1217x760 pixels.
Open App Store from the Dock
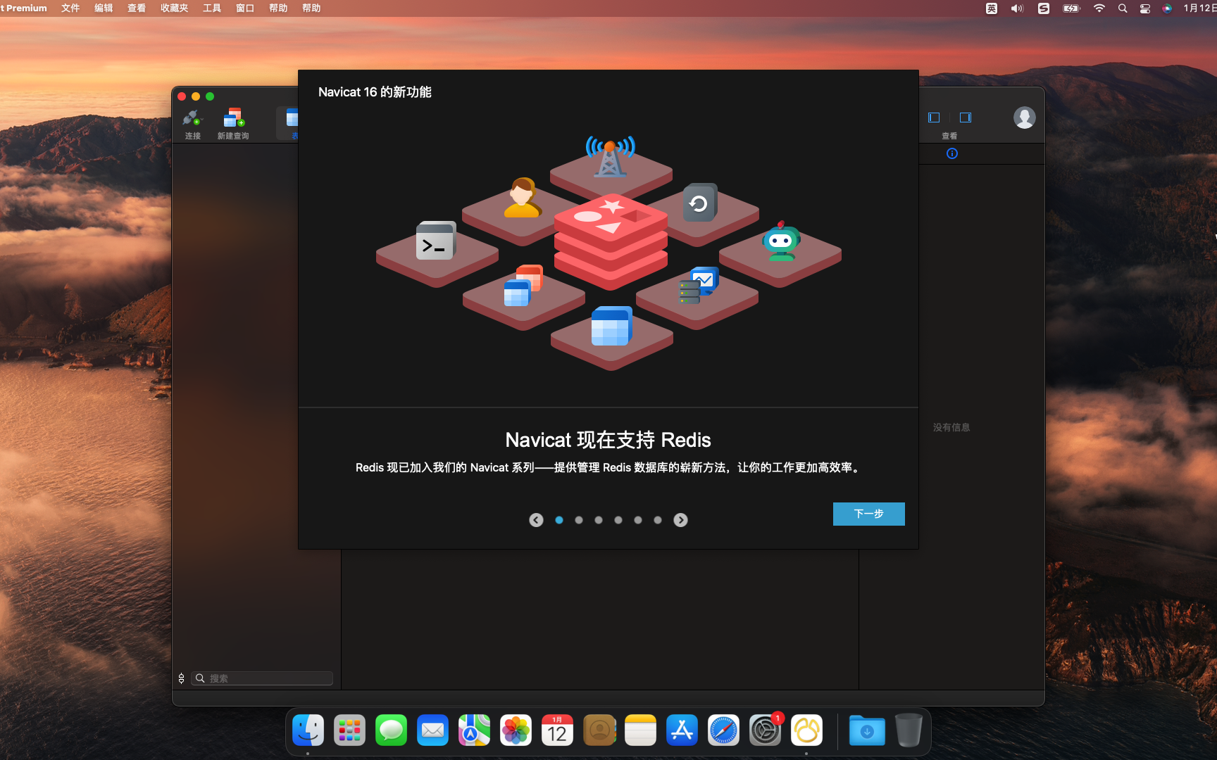pos(682,730)
